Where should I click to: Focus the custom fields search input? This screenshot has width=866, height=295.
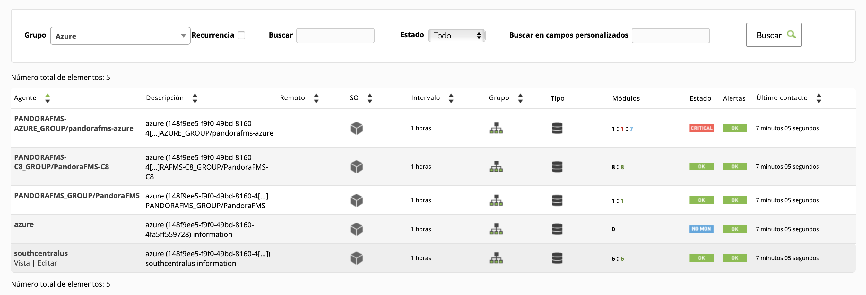point(670,35)
